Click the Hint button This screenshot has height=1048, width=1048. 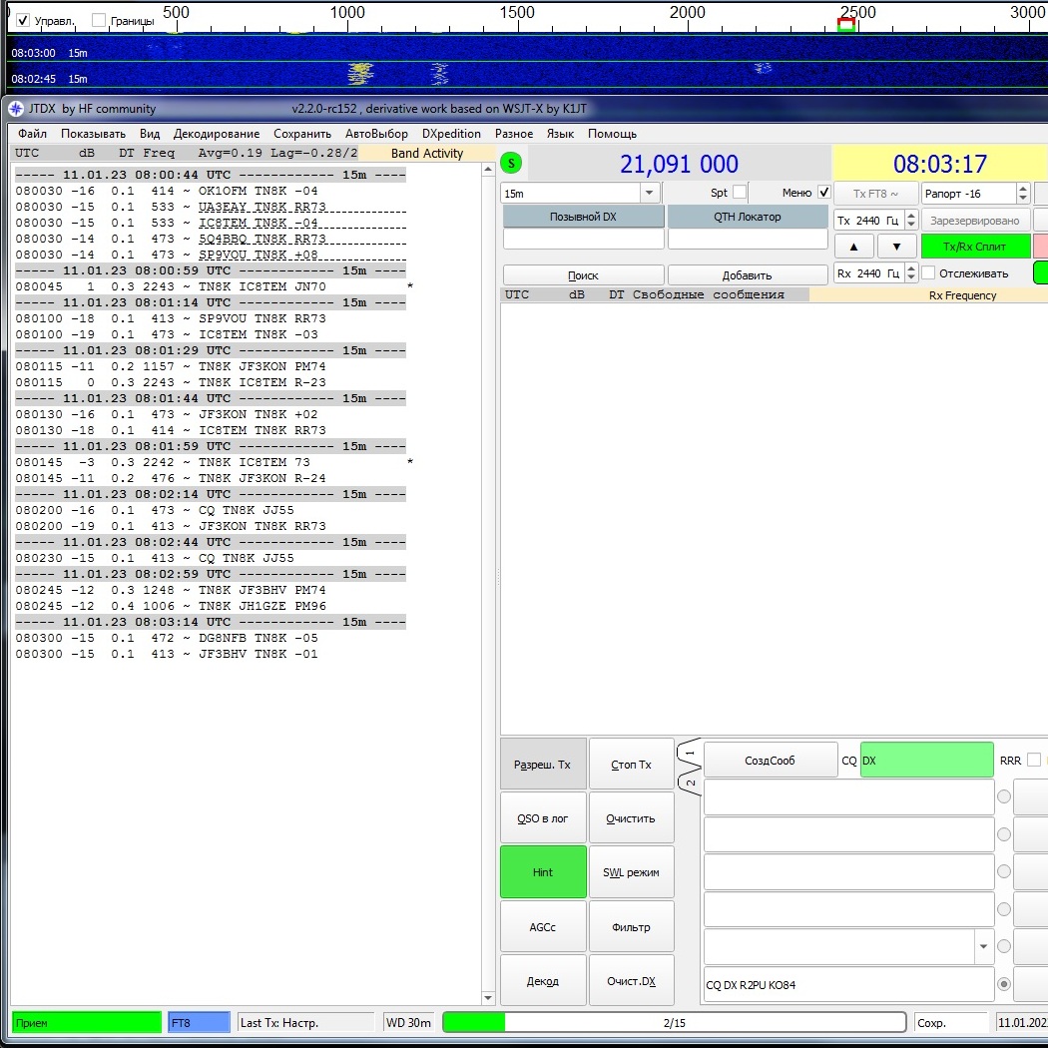pyautogui.click(x=543, y=872)
